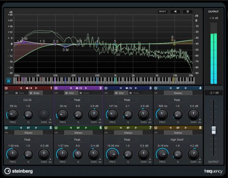Click the output level fader handle
Image resolution: width=228 pixels, height=178 pixels.
[214, 130]
